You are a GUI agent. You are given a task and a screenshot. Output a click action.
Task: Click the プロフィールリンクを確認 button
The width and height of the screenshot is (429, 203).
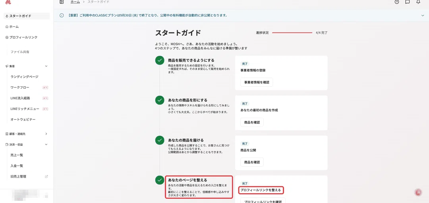pyautogui.click(x=263, y=201)
